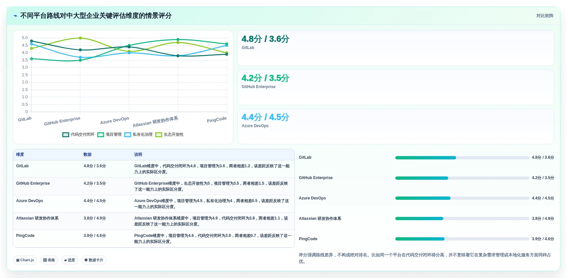Click the PingCode x-axis chart label
Image resolution: width=567 pixels, height=278 pixels.
[217, 120]
